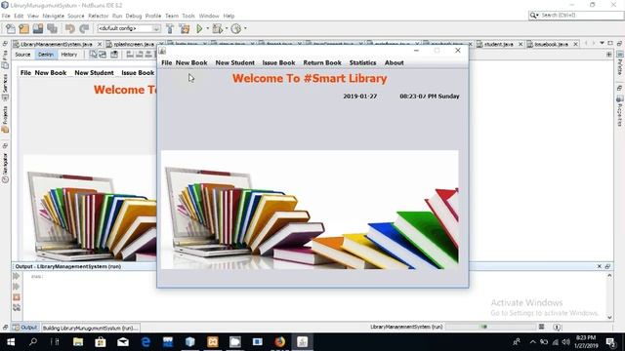Open Firefox from the taskbar
Screen dimensions: 625x351
[280, 342]
